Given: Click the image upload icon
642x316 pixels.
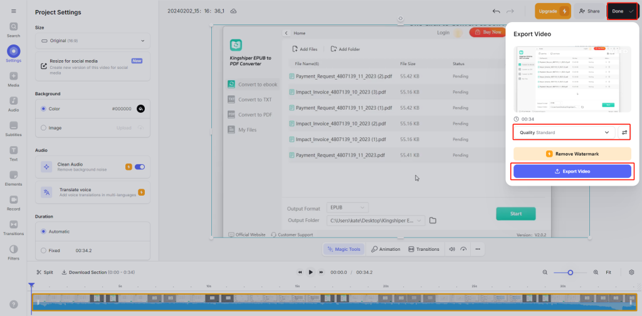Looking at the screenshot, I should click(x=140, y=128).
